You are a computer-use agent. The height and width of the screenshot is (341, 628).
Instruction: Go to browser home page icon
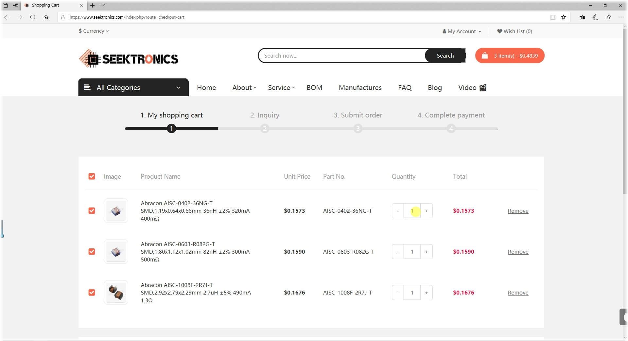click(x=46, y=17)
